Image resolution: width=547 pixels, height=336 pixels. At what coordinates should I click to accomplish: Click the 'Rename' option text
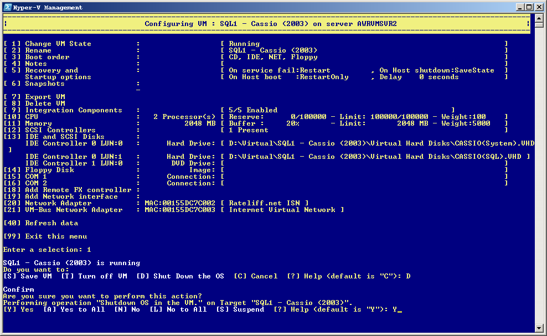38,50
